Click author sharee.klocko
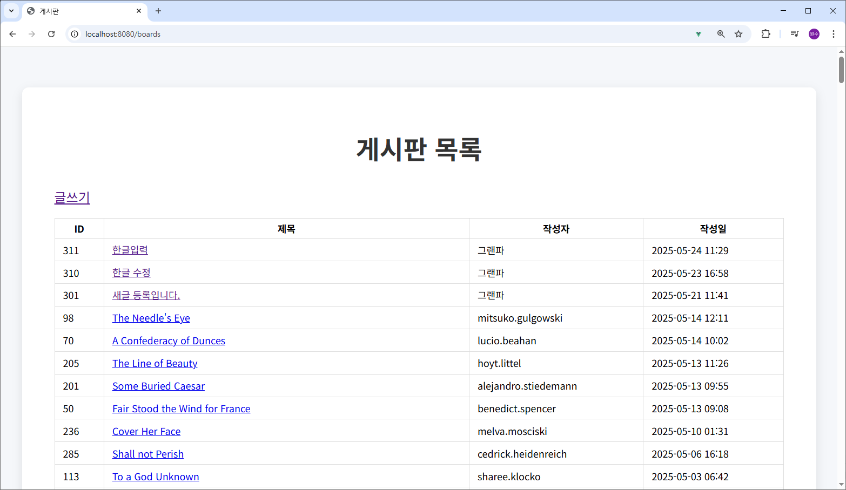The width and height of the screenshot is (846, 490). (509, 477)
